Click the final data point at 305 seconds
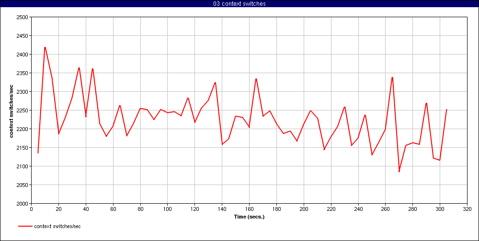The width and height of the screenshot is (479, 241). tap(446, 110)
